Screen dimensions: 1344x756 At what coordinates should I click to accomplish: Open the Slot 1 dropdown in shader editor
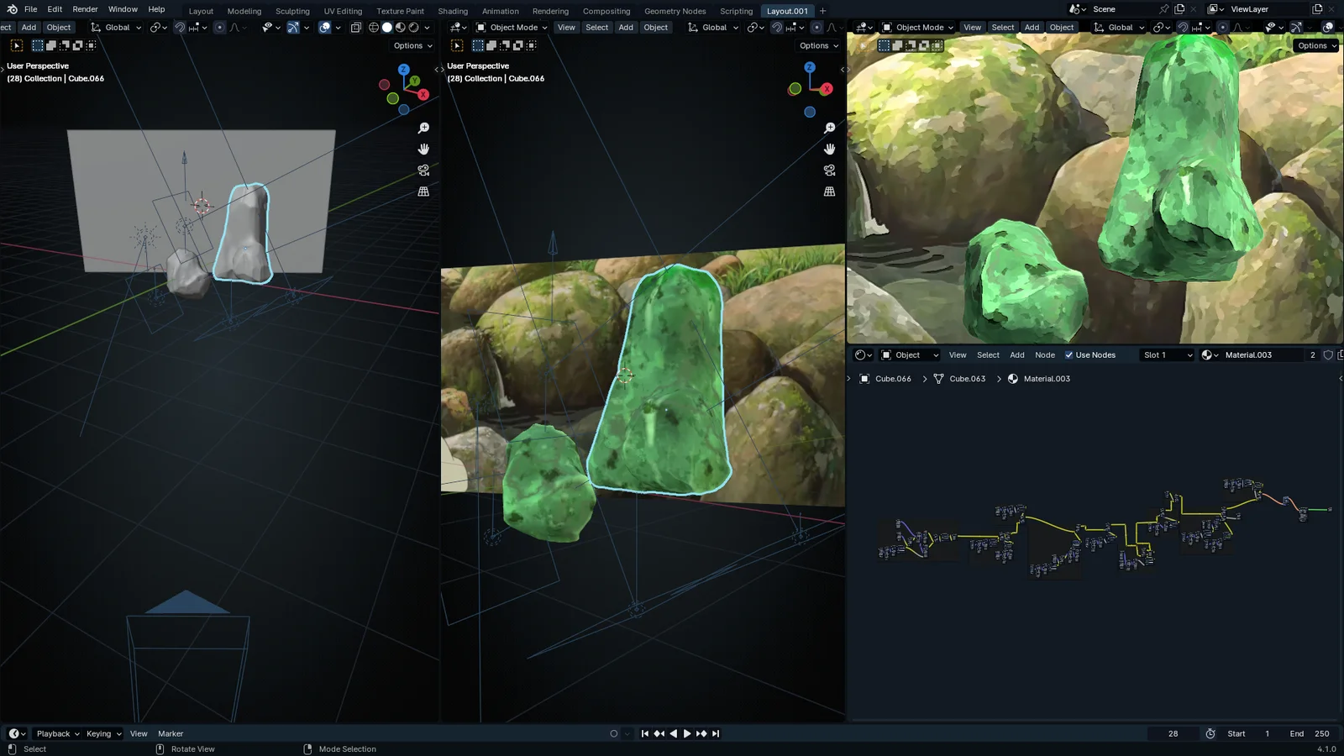tap(1167, 354)
